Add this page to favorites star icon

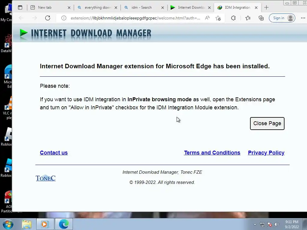218,18
